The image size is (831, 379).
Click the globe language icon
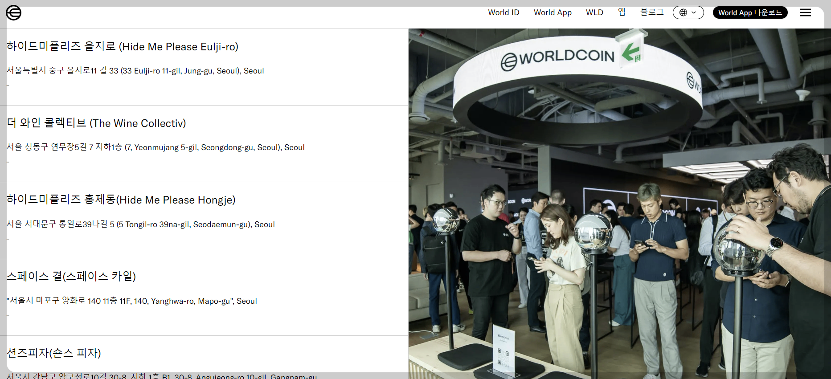click(683, 12)
